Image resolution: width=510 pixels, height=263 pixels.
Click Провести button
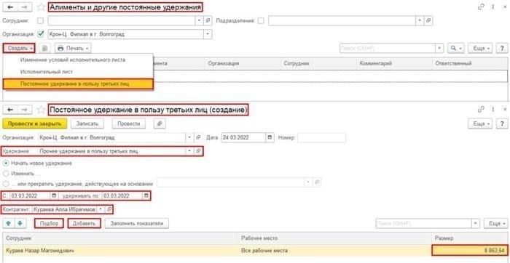(x=129, y=124)
